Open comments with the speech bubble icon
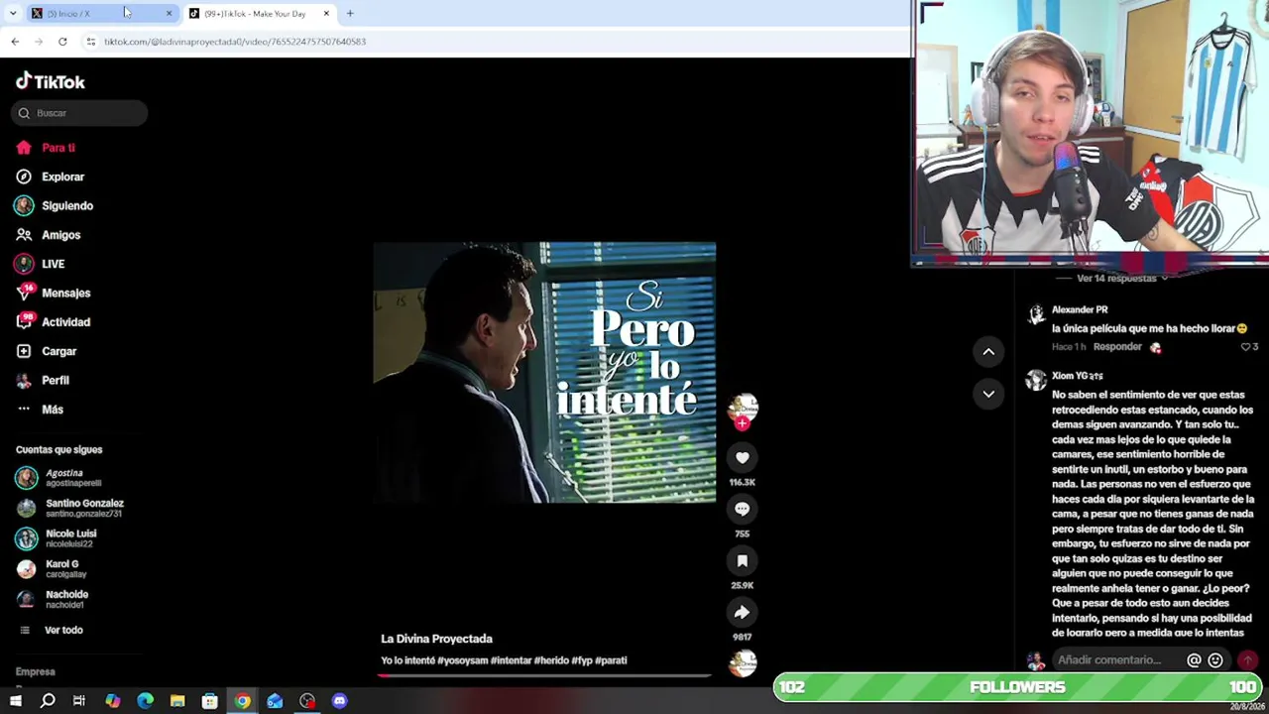The image size is (1269, 714). 742,509
